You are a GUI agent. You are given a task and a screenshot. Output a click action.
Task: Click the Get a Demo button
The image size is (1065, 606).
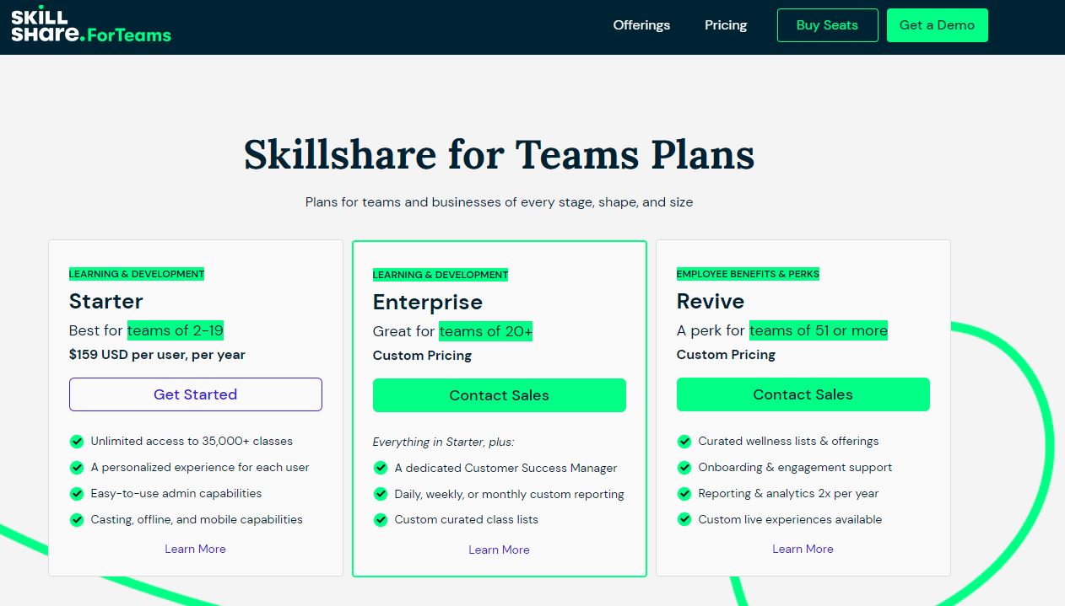pyautogui.click(x=937, y=25)
